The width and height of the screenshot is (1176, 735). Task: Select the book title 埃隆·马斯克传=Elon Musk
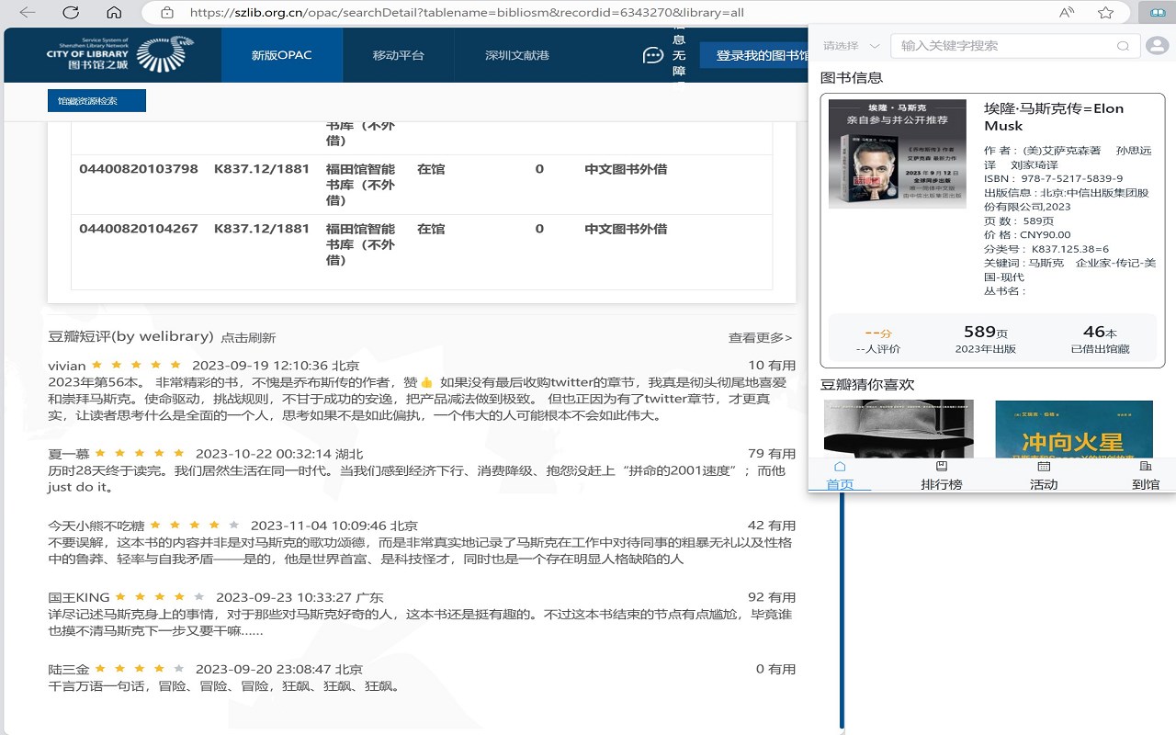point(1054,117)
